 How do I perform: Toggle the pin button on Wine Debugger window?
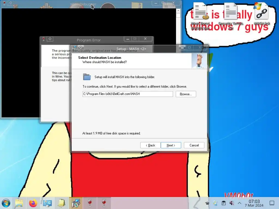pyautogui.click(x=11, y=3)
